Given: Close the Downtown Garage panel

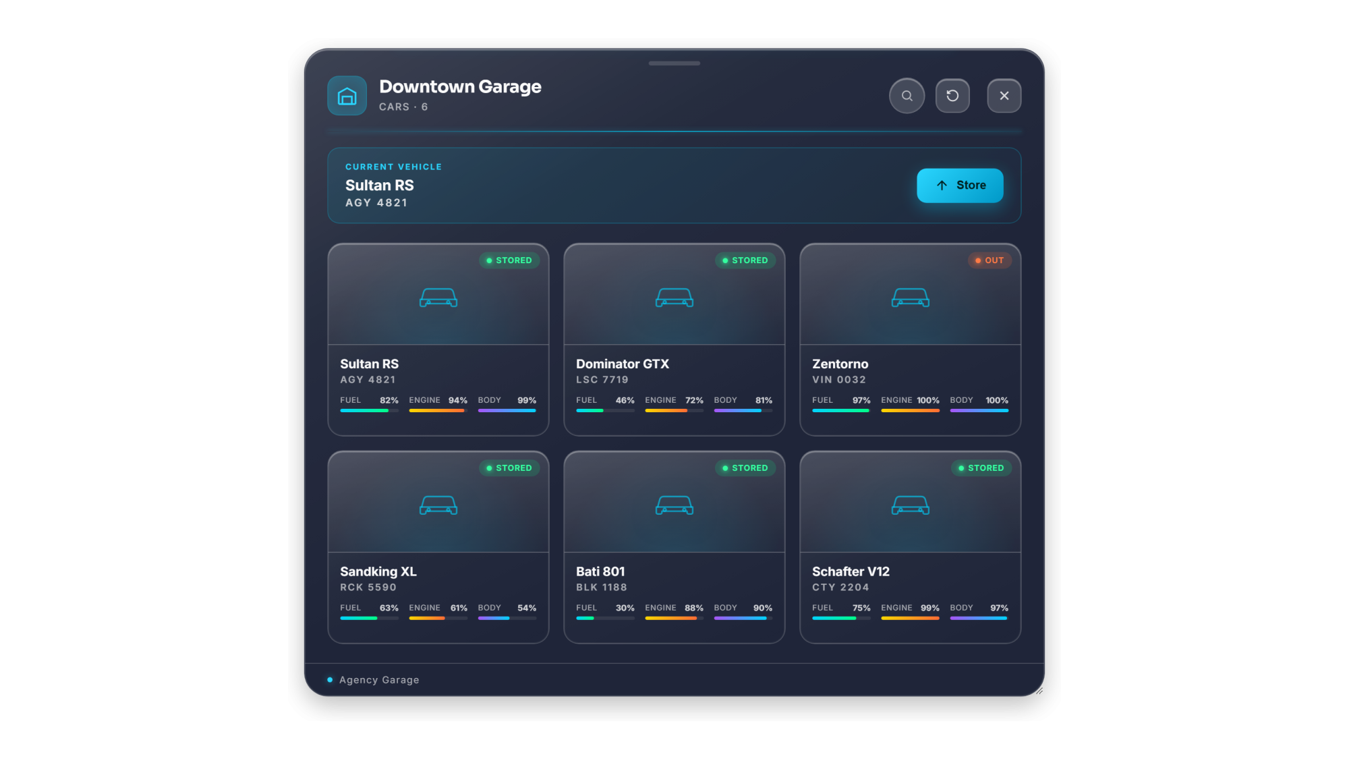Looking at the screenshot, I should pyautogui.click(x=1004, y=96).
